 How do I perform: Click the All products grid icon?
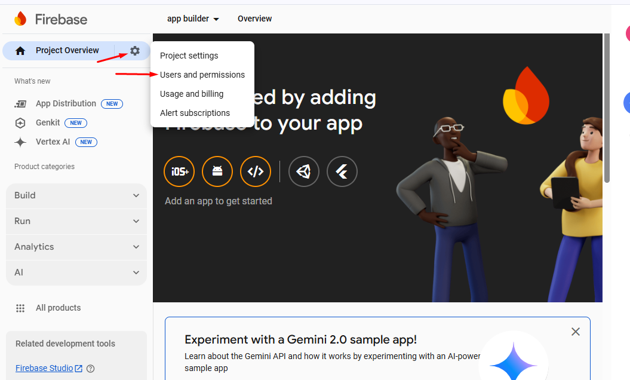pyautogui.click(x=20, y=308)
